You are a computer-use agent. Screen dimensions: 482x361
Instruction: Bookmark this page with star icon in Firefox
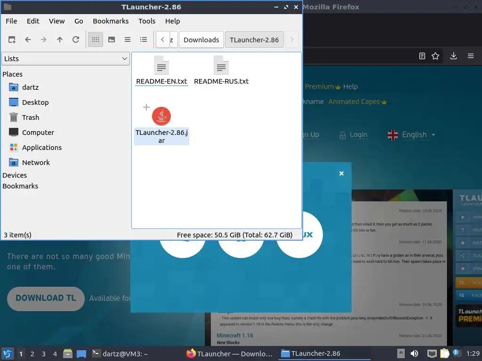pos(435,56)
